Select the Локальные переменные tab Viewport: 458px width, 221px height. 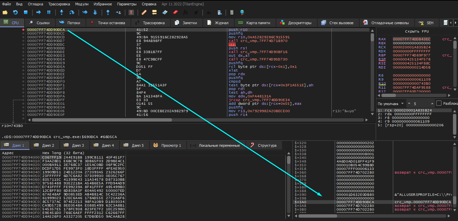click(x=216, y=145)
